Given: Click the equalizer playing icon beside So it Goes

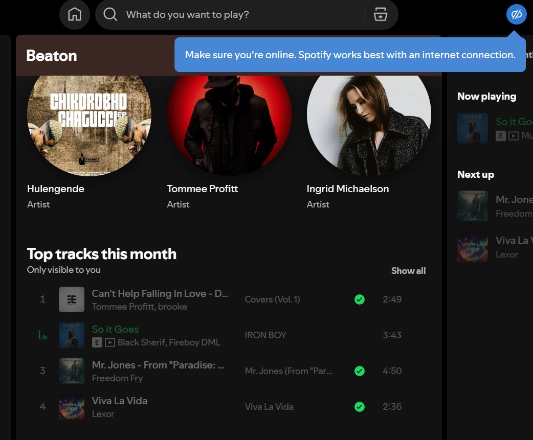Looking at the screenshot, I should 42,335.
